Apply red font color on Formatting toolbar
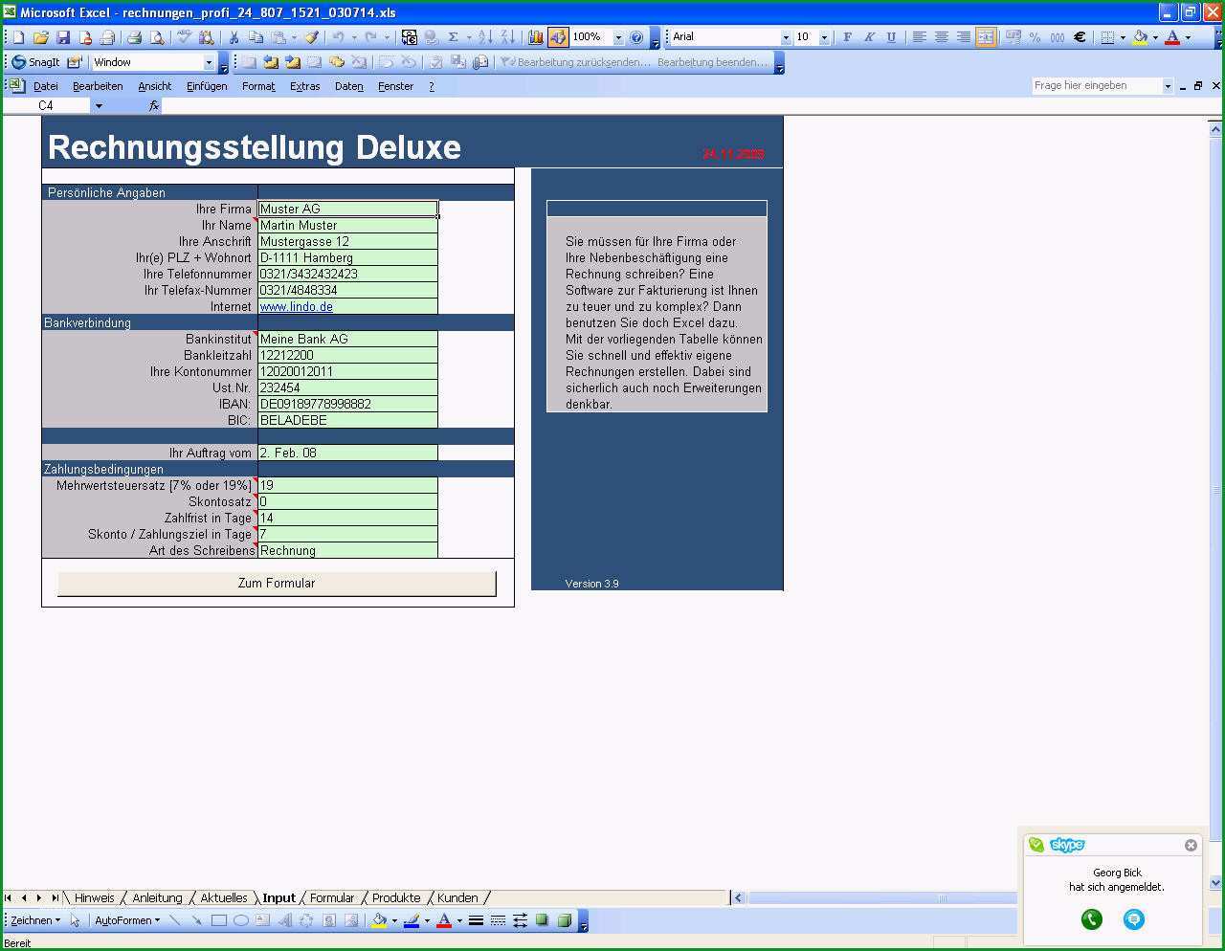This screenshot has height=951, width=1225. tap(1172, 37)
